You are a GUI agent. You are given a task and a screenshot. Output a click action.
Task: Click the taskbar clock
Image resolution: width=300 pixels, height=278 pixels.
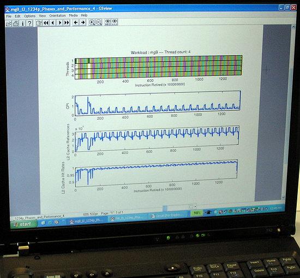(x=276, y=208)
